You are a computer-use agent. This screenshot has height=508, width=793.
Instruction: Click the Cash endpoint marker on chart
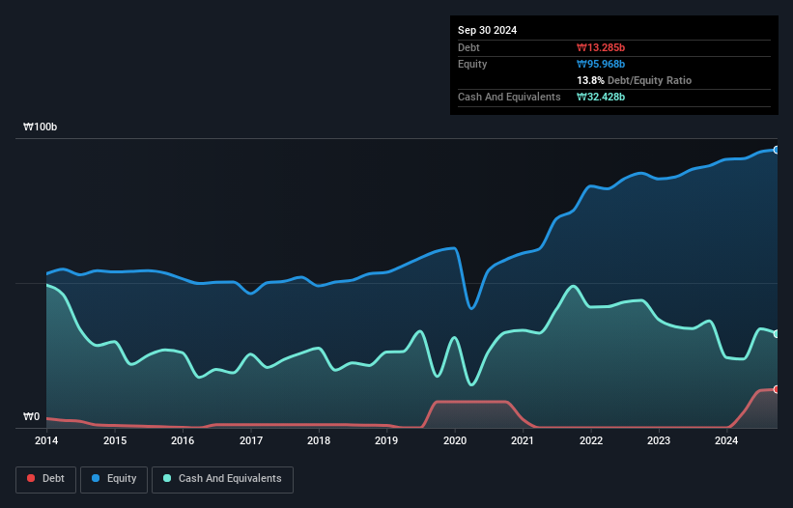777,334
